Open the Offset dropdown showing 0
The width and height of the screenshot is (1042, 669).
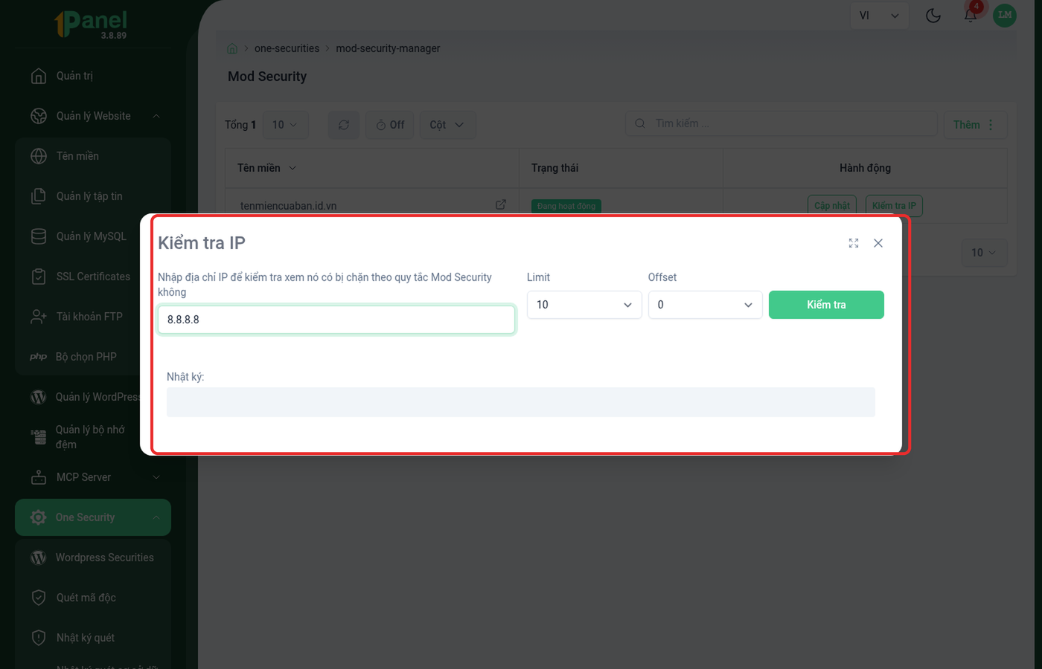pos(705,305)
